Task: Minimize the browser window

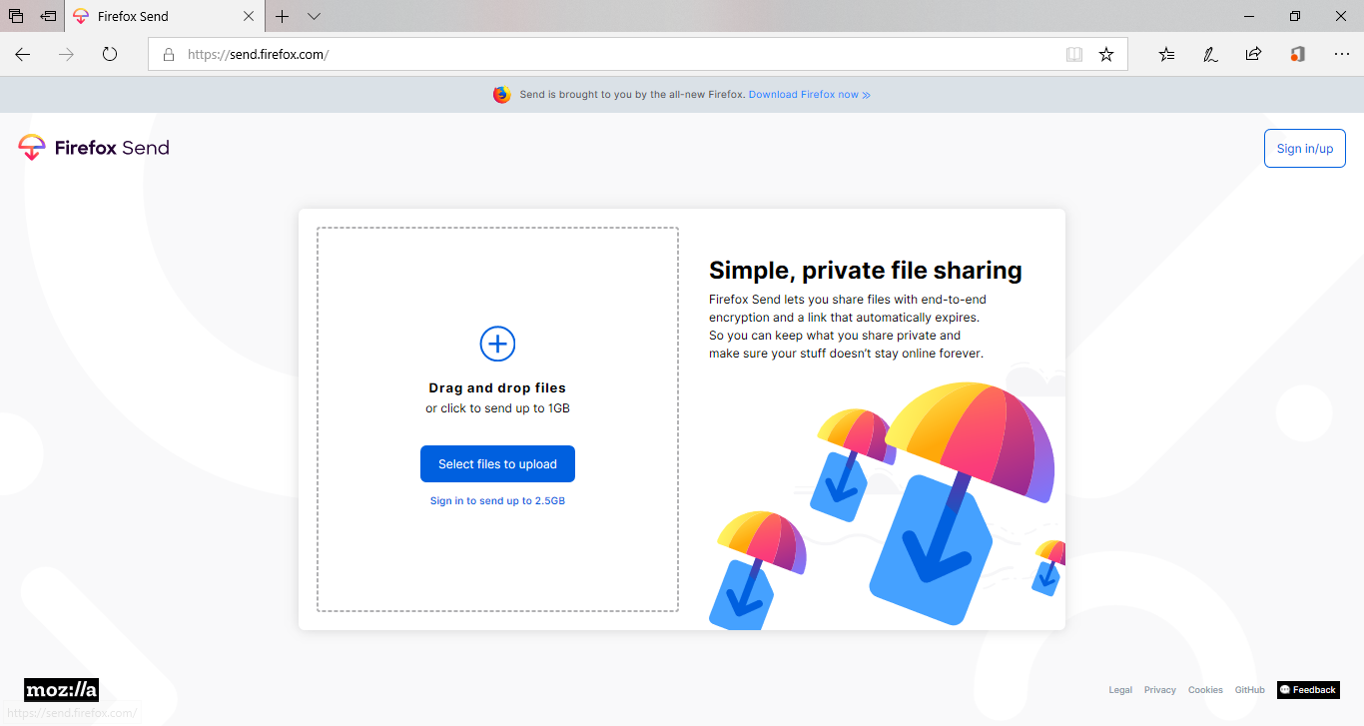Action: tap(1249, 16)
